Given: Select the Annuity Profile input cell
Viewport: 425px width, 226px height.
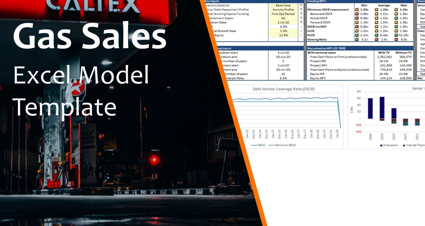Looking at the screenshot, I should (x=283, y=10).
